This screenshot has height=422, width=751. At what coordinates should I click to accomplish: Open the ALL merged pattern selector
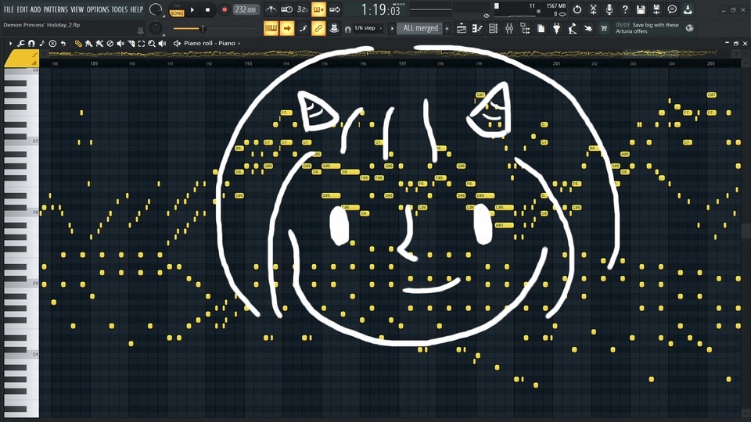click(x=420, y=28)
